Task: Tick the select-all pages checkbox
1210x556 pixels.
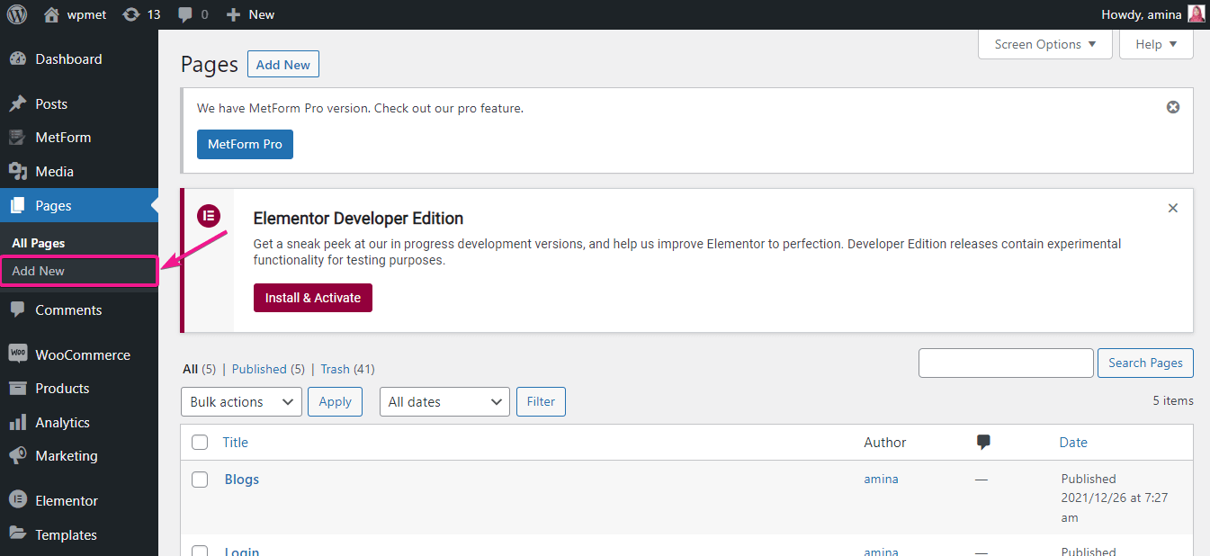Action: [200, 442]
